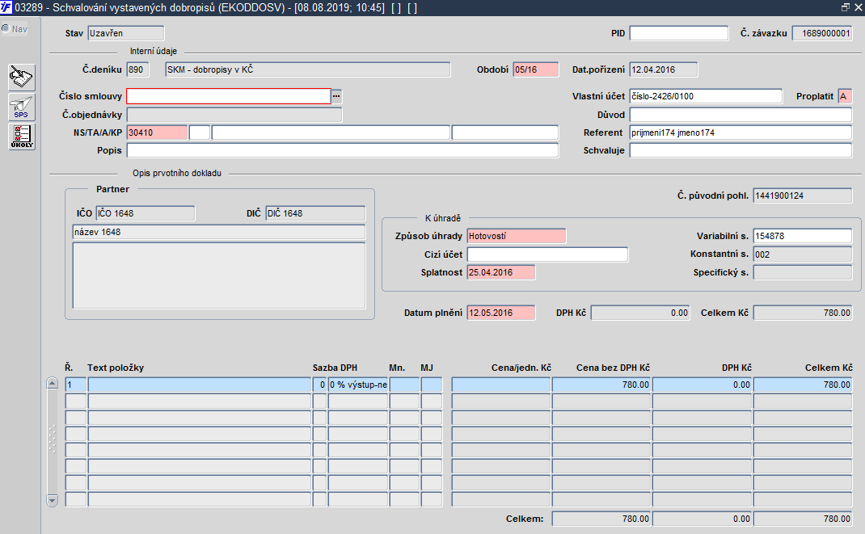Click the Popis text field
Image resolution: width=865 pixels, height=534 pixels.
coord(343,150)
